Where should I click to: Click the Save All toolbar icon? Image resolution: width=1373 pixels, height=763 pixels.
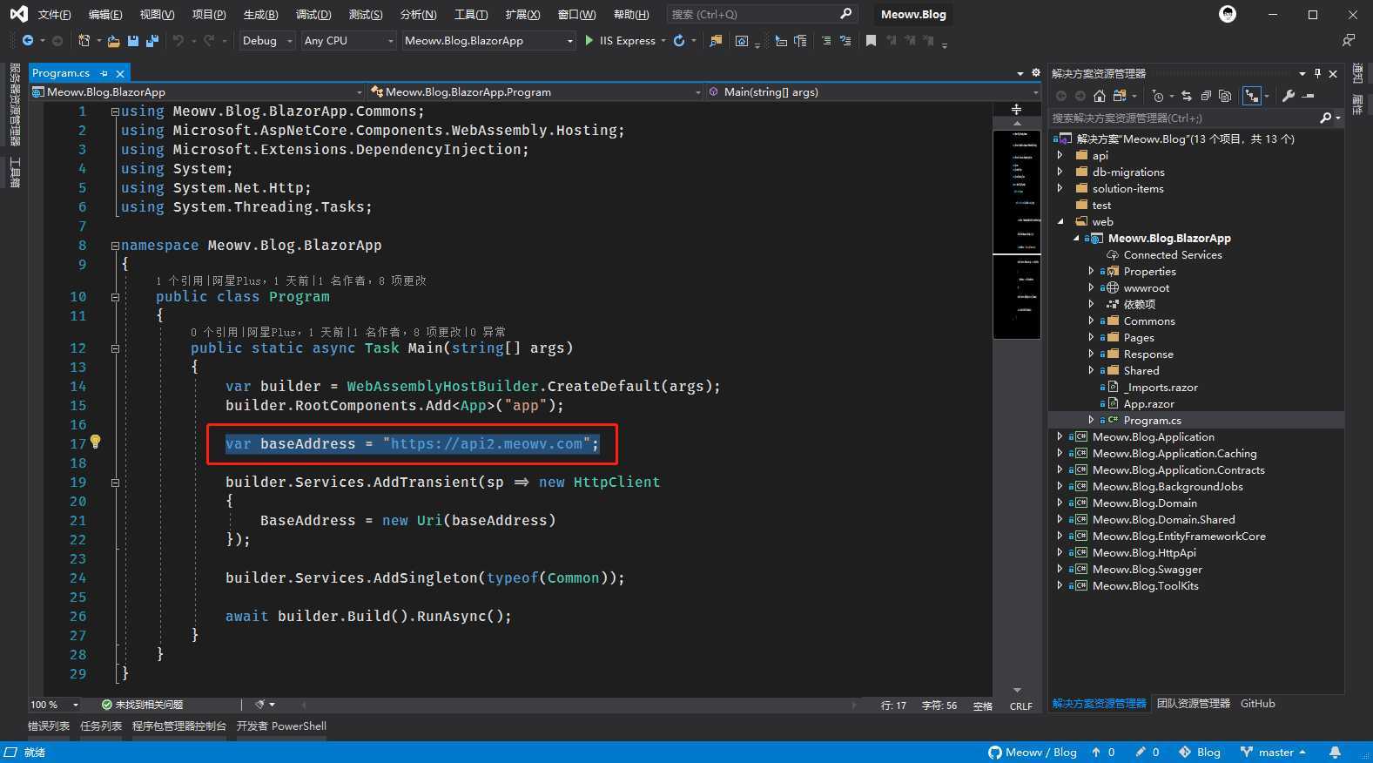coord(152,41)
